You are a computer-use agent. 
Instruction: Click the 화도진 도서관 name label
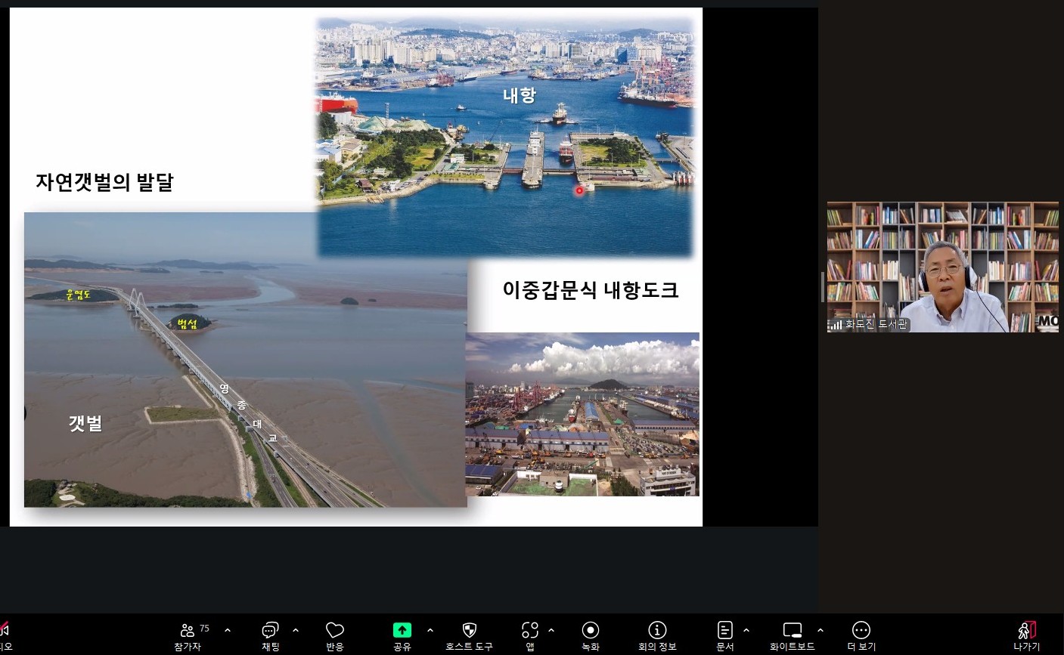pyautogui.click(x=876, y=325)
